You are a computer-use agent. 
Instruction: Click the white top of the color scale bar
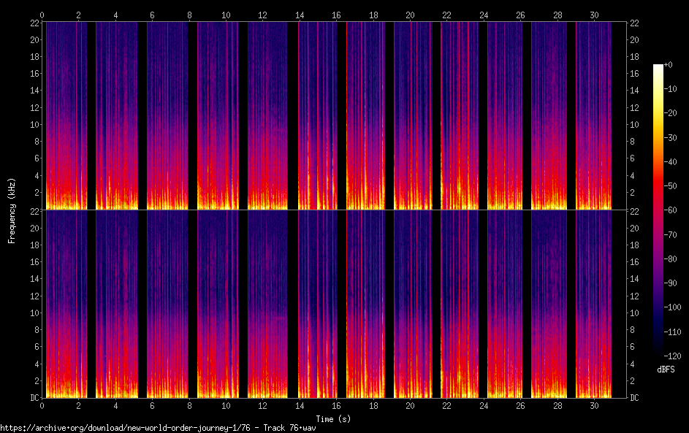click(x=658, y=66)
